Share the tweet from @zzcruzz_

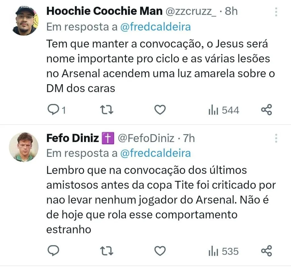tap(266, 110)
